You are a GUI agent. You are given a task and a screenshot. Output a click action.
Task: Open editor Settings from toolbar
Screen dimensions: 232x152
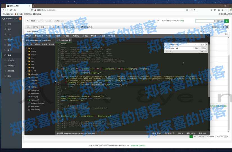click(102, 36)
